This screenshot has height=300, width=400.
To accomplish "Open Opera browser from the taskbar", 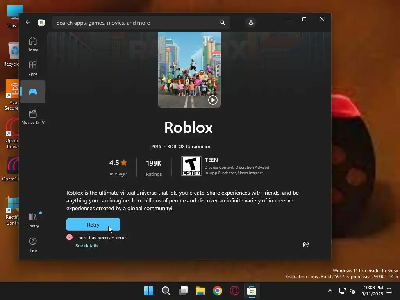I will tap(235, 291).
